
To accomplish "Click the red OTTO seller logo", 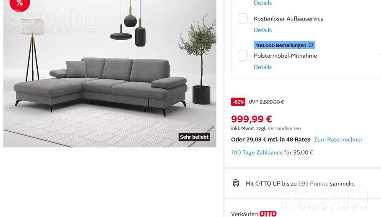I will pyautogui.click(x=268, y=214).
